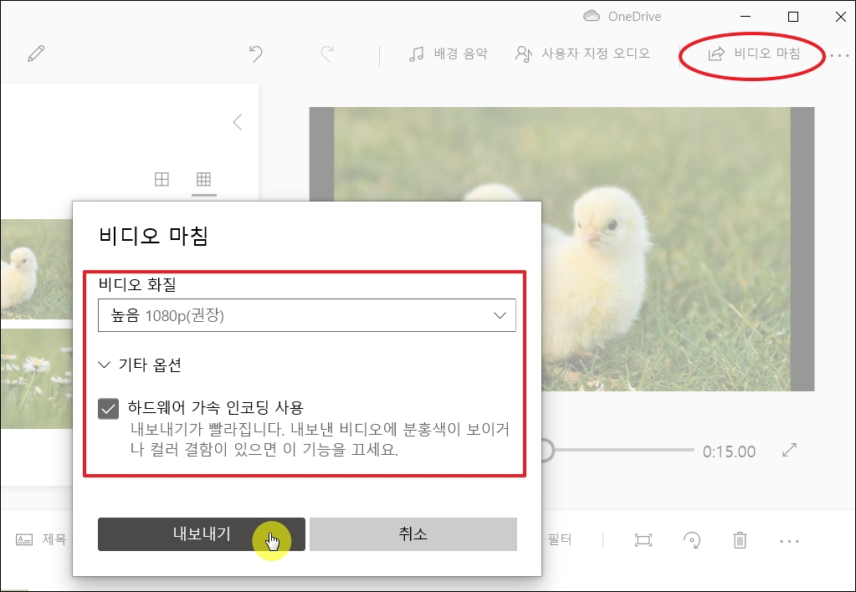The width and height of the screenshot is (856, 592).
Task: Click the OneDrive cloud status
Action: coord(622,17)
